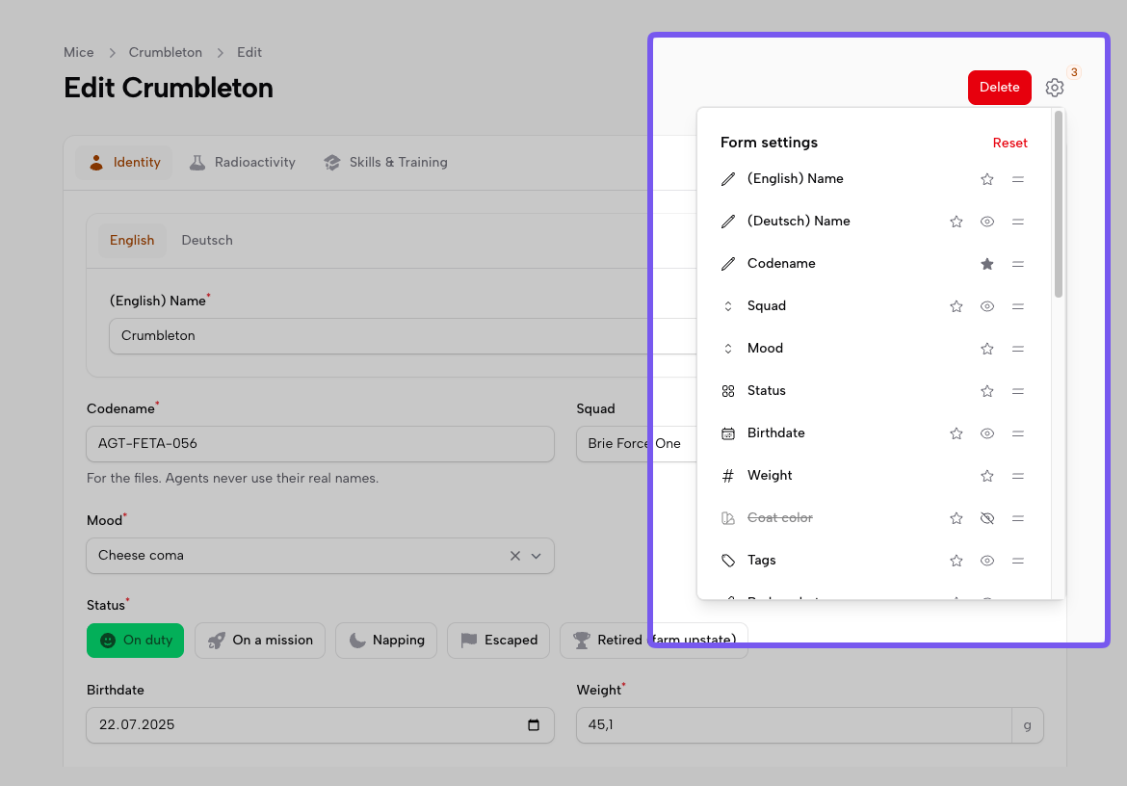Focus the Weight input field
1127x786 pixels.
[794, 725]
